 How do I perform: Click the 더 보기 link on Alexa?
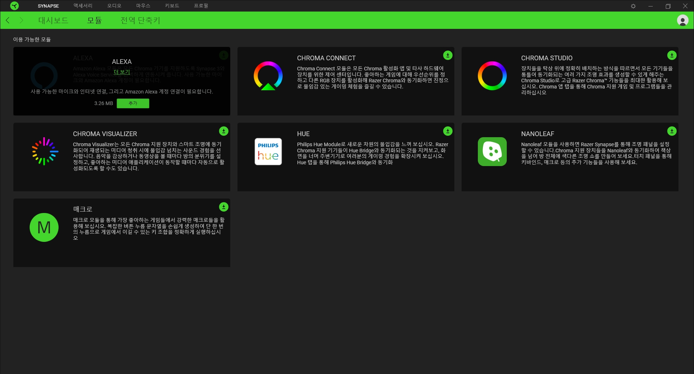pyautogui.click(x=122, y=72)
